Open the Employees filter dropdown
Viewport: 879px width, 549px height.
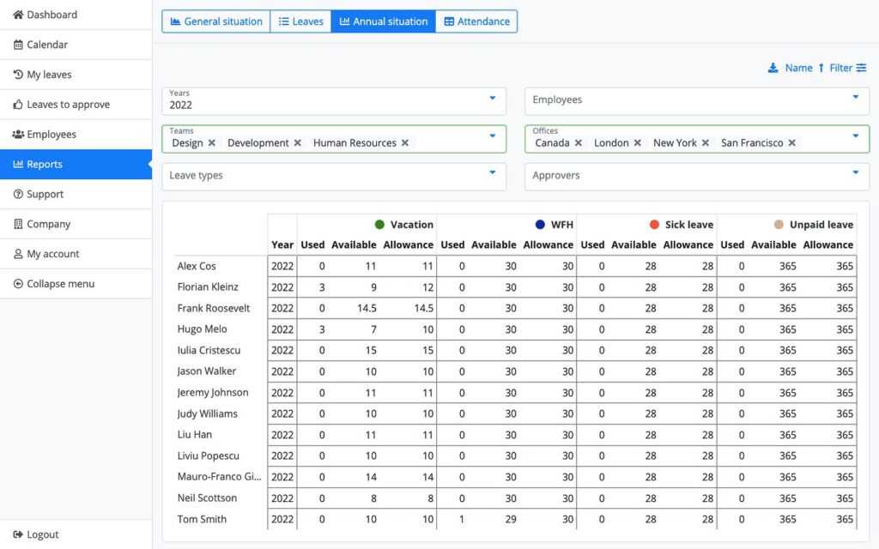click(x=855, y=98)
